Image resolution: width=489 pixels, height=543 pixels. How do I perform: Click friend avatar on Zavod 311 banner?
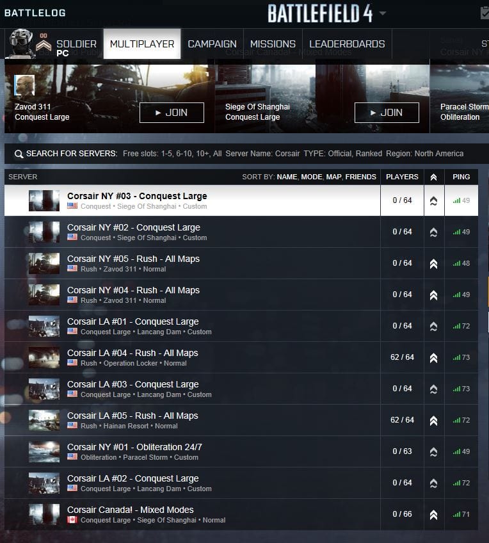[x=24, y=85]
